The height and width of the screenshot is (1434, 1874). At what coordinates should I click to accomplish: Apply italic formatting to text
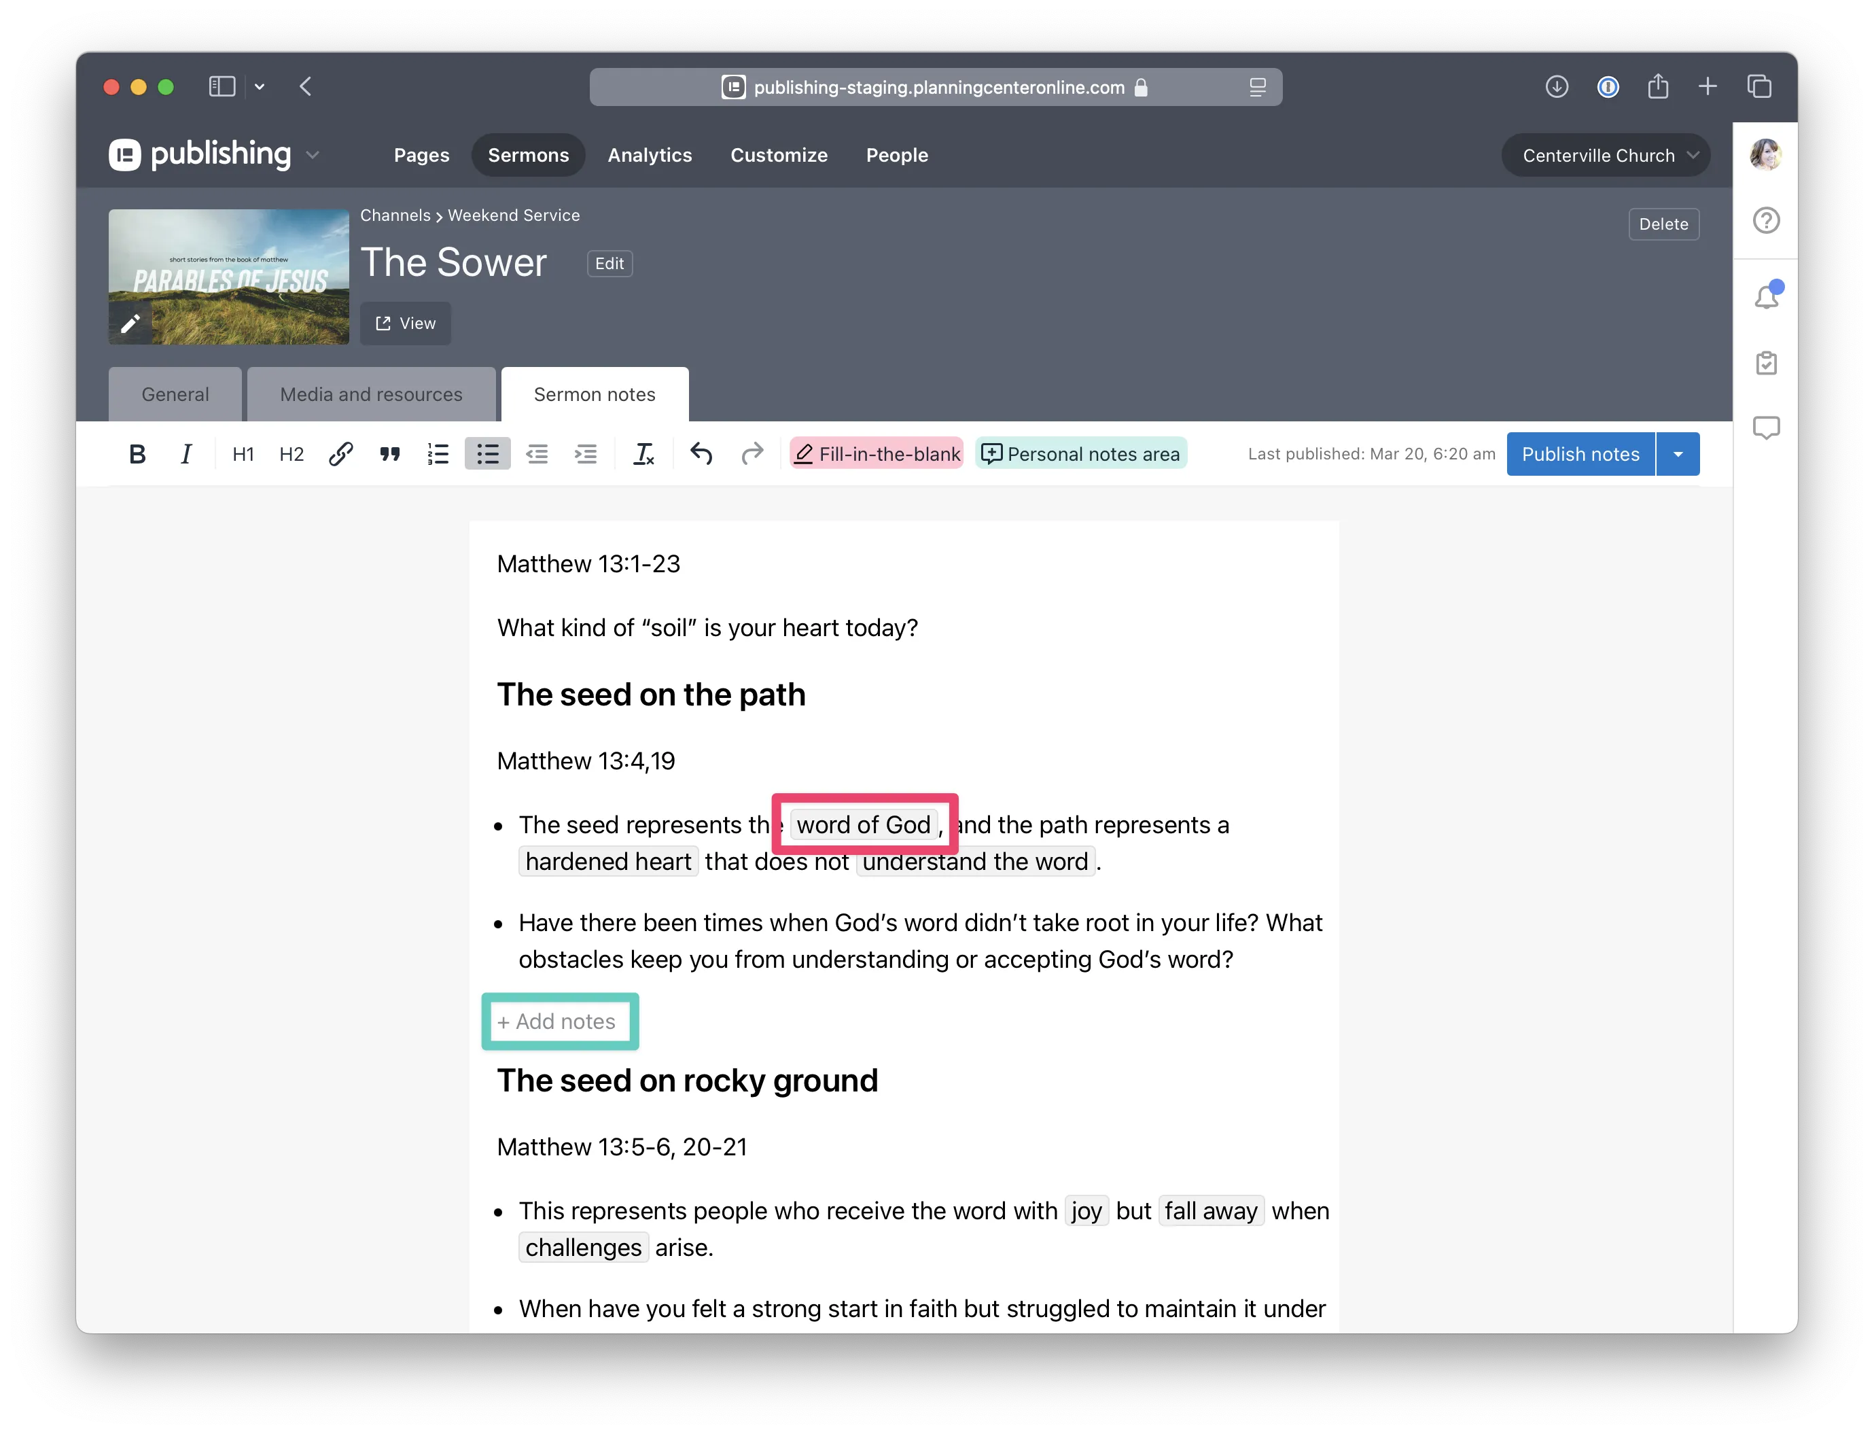[x=186, y=454]
